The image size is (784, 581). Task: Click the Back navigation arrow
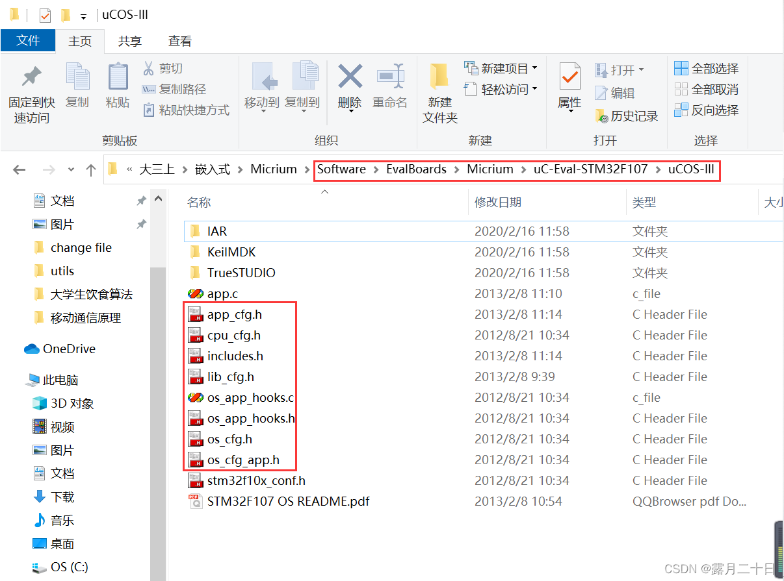point(20,169)
